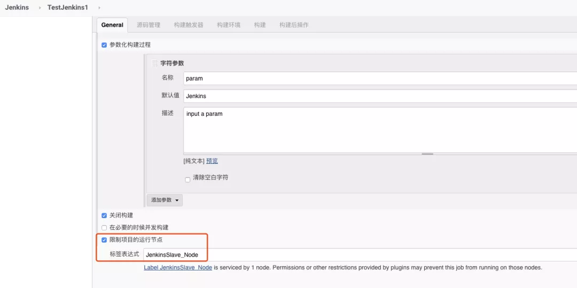577x288 pixels.
Task: Click the 纯文本 label text
Action: tap(194, 161)
